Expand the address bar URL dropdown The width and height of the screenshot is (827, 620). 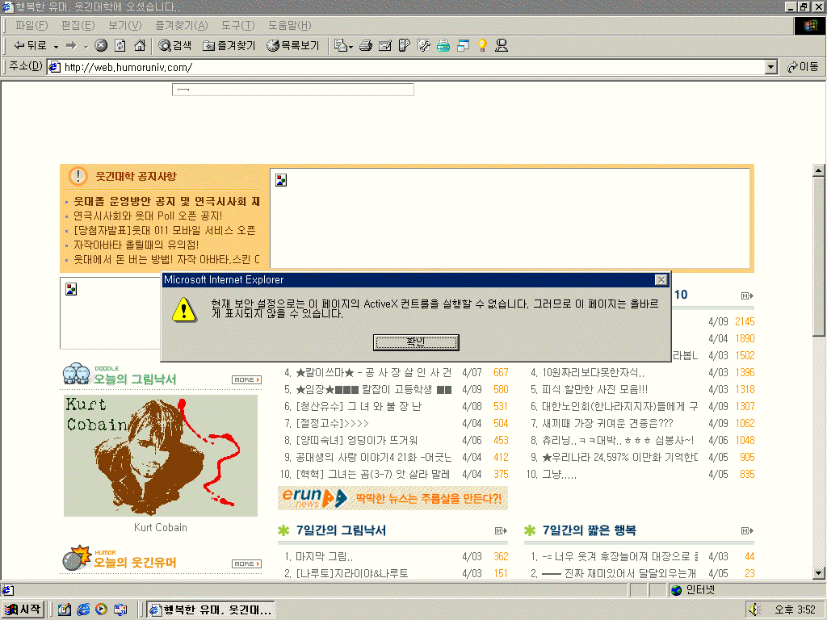coord(770,67)
